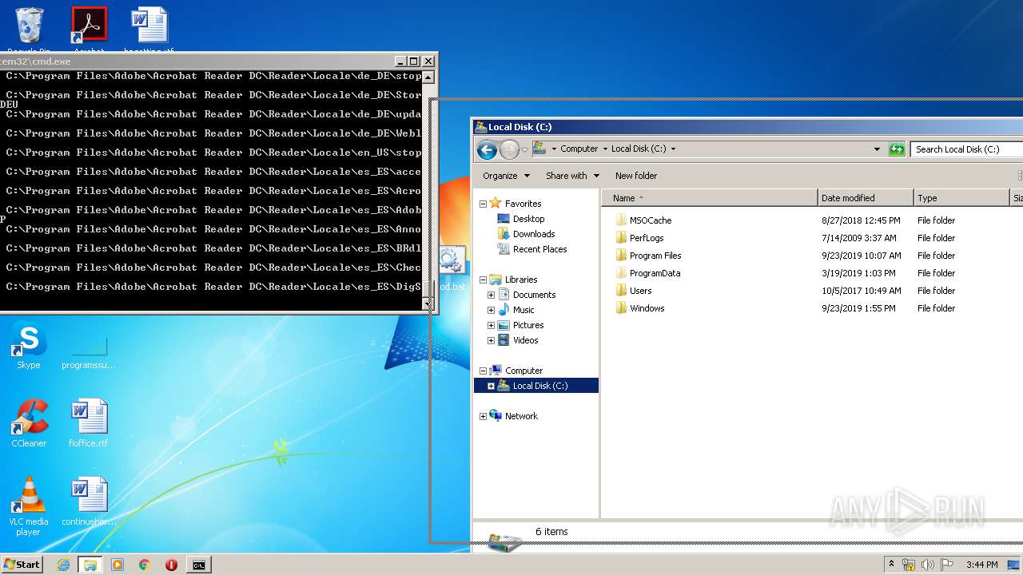
Task: Sort by Name column header
Action: click(710, 198)
